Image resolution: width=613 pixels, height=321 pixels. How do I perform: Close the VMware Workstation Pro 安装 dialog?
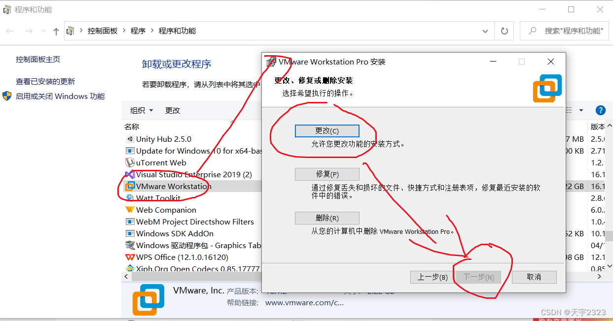tap(551, 62)
